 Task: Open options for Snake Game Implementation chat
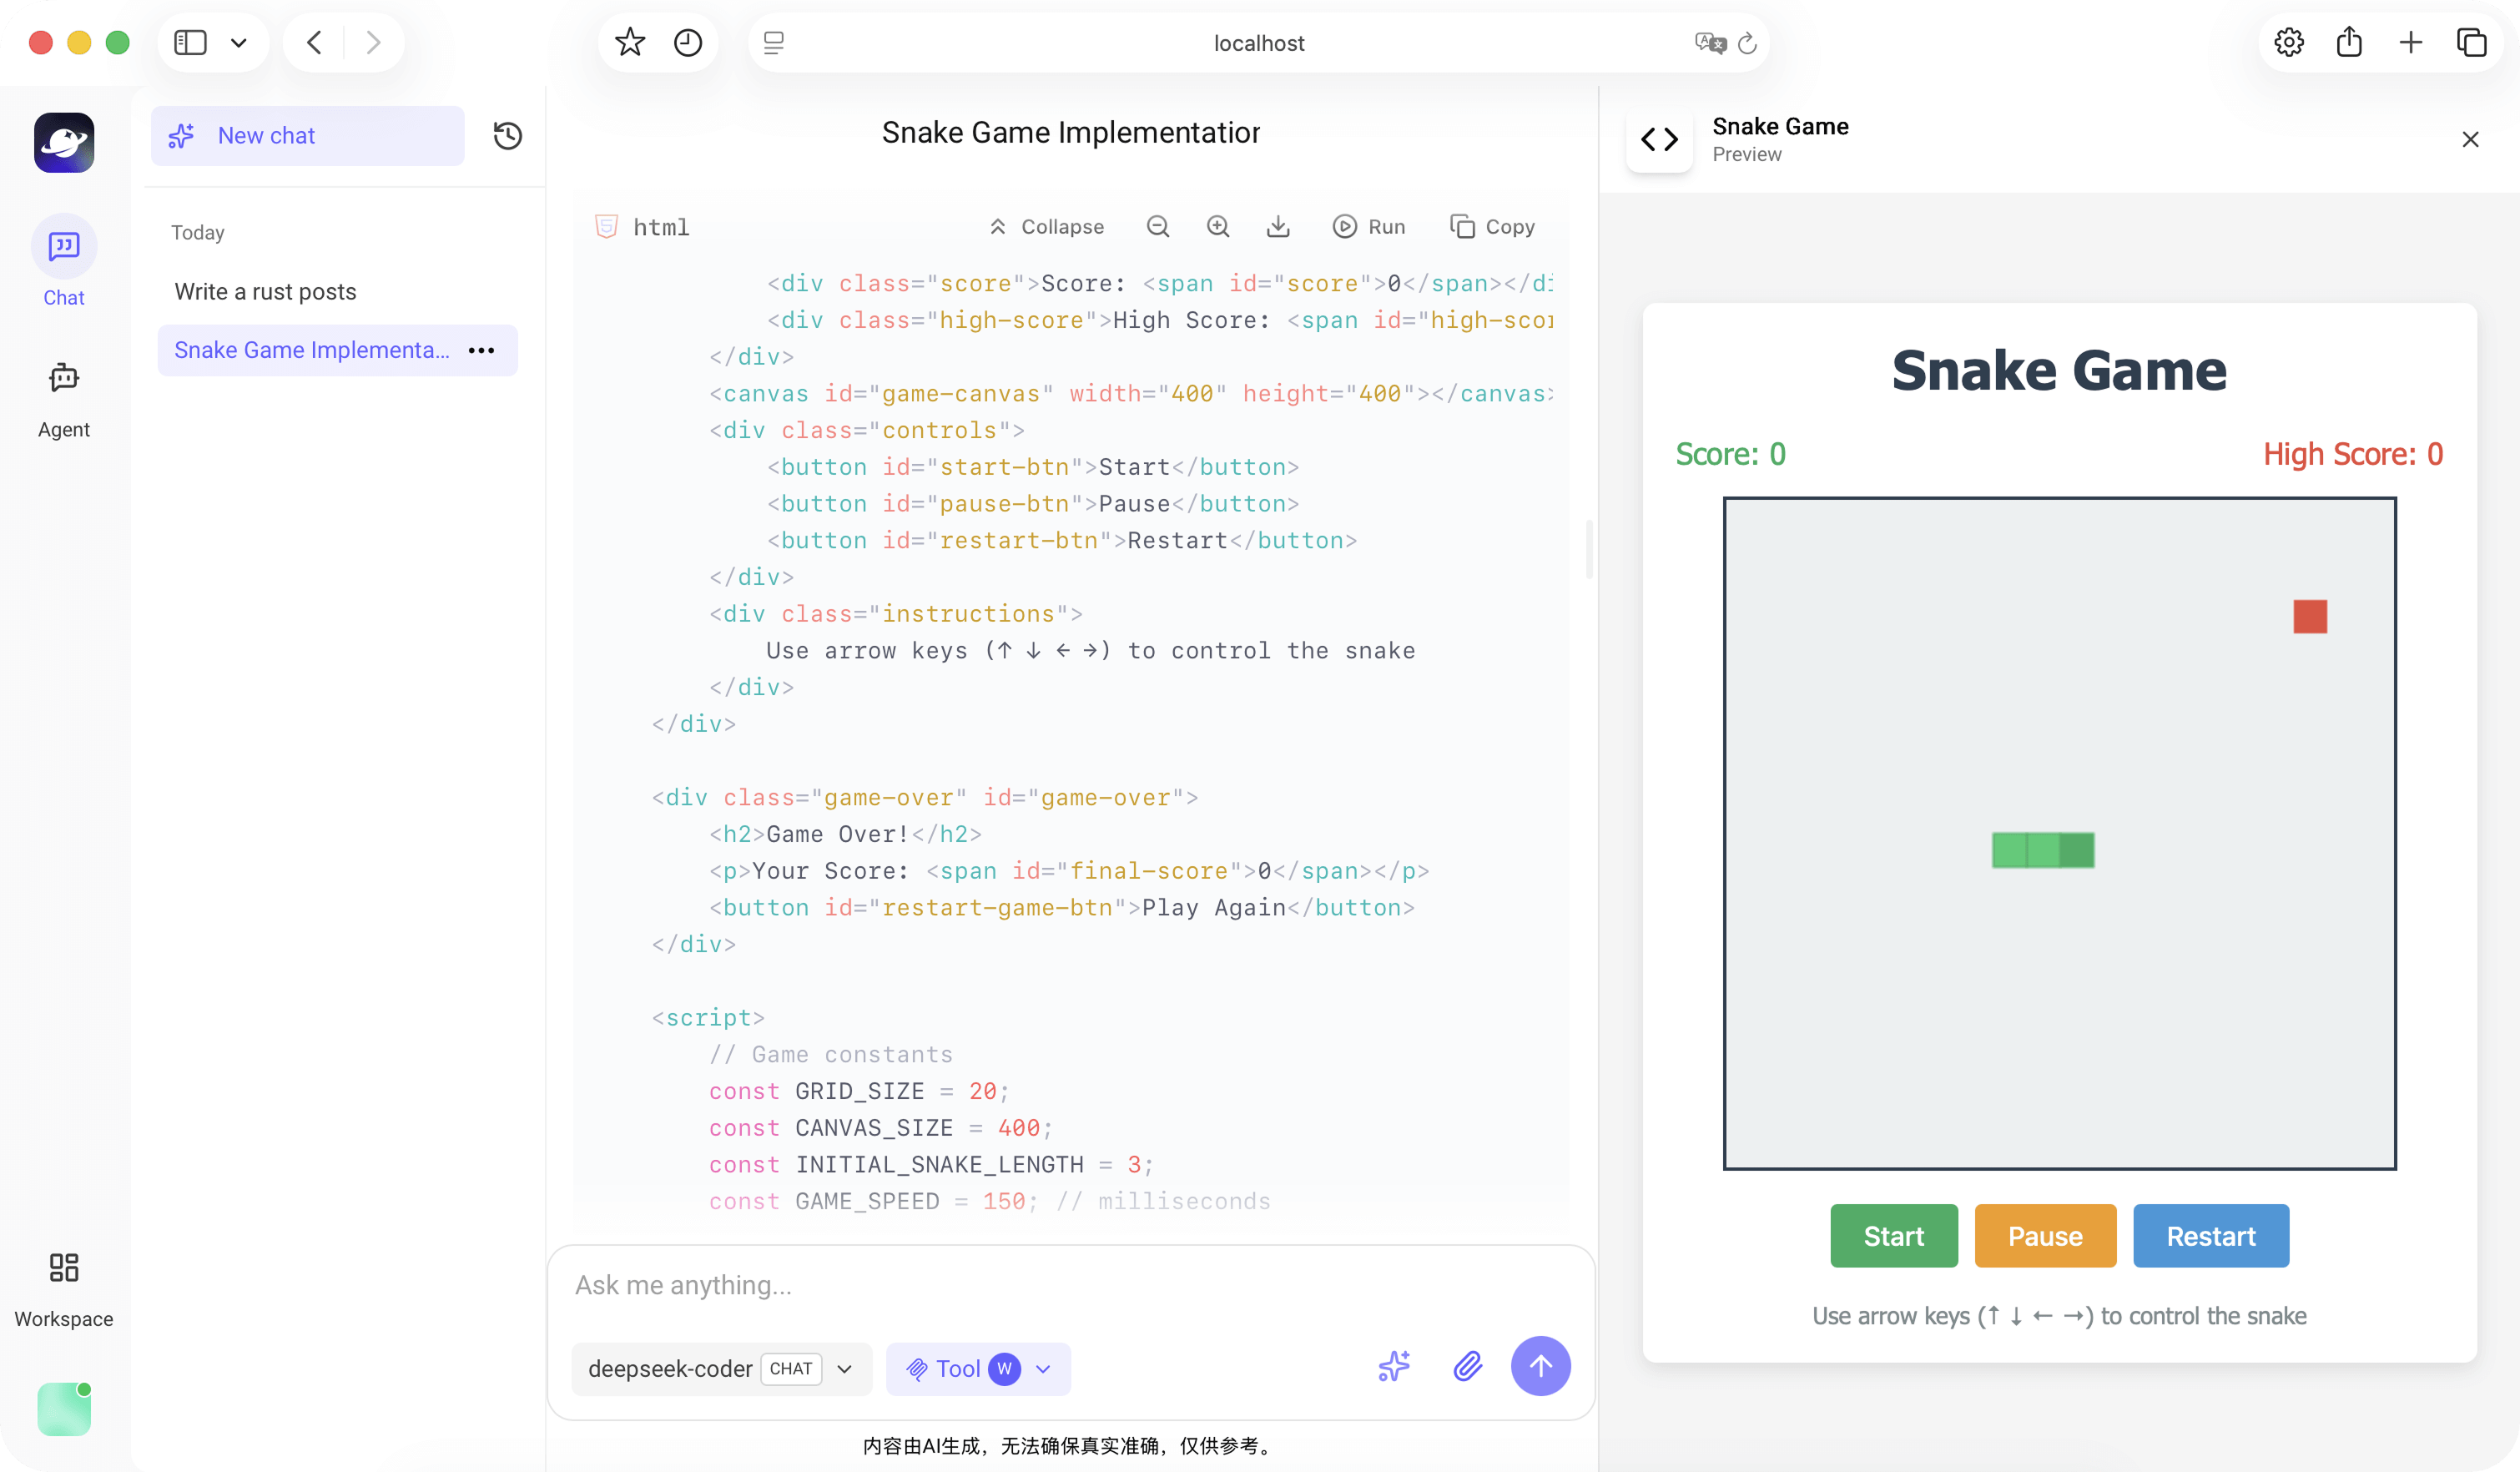tap(481, 350)
